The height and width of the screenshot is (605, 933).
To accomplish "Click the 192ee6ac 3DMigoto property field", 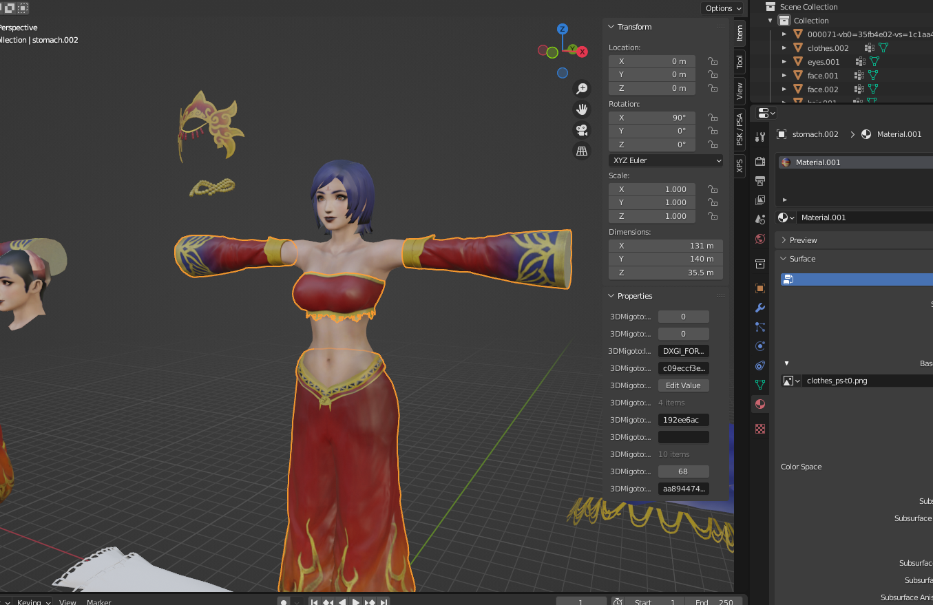I will [x=683, y=420].
